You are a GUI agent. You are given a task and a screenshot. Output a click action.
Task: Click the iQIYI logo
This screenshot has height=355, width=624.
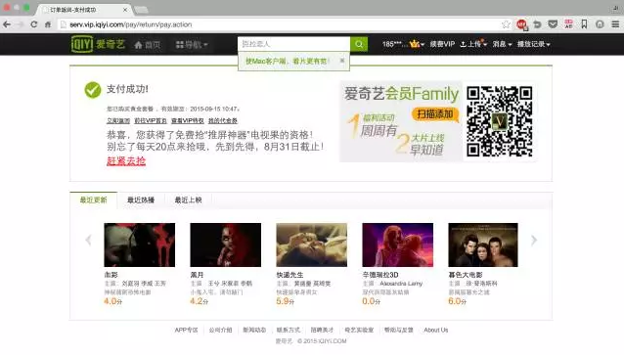(98, 44)
